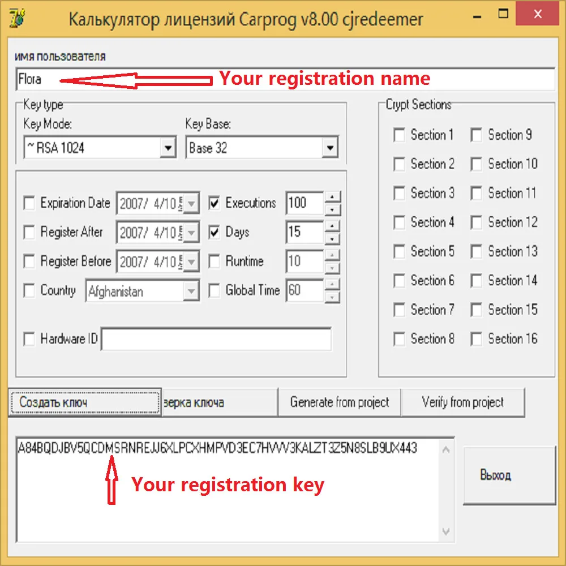The image size is (566, 566).
Task: Enable the Global Time checkbox
Action: pos(214,290)
